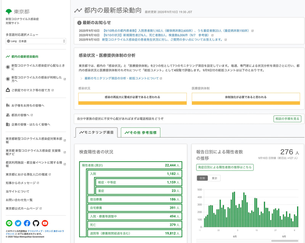The width and height of the screenshot is (305, 243).
Task: Switch to the その他 参考指標 tab
Action: [140, 133]
